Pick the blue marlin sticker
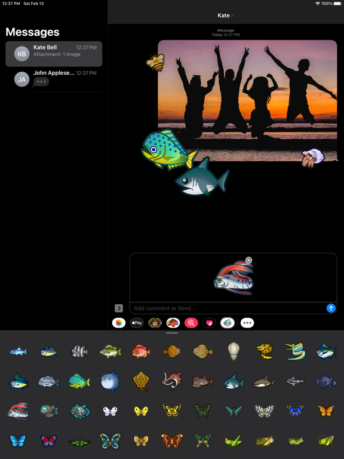 pyautogui.click(x=18, y=381)
